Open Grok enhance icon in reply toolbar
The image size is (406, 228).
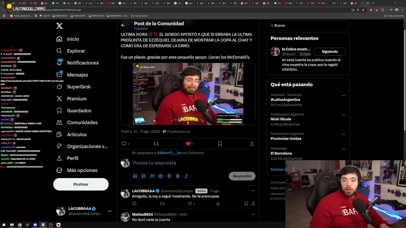[152, 176]
